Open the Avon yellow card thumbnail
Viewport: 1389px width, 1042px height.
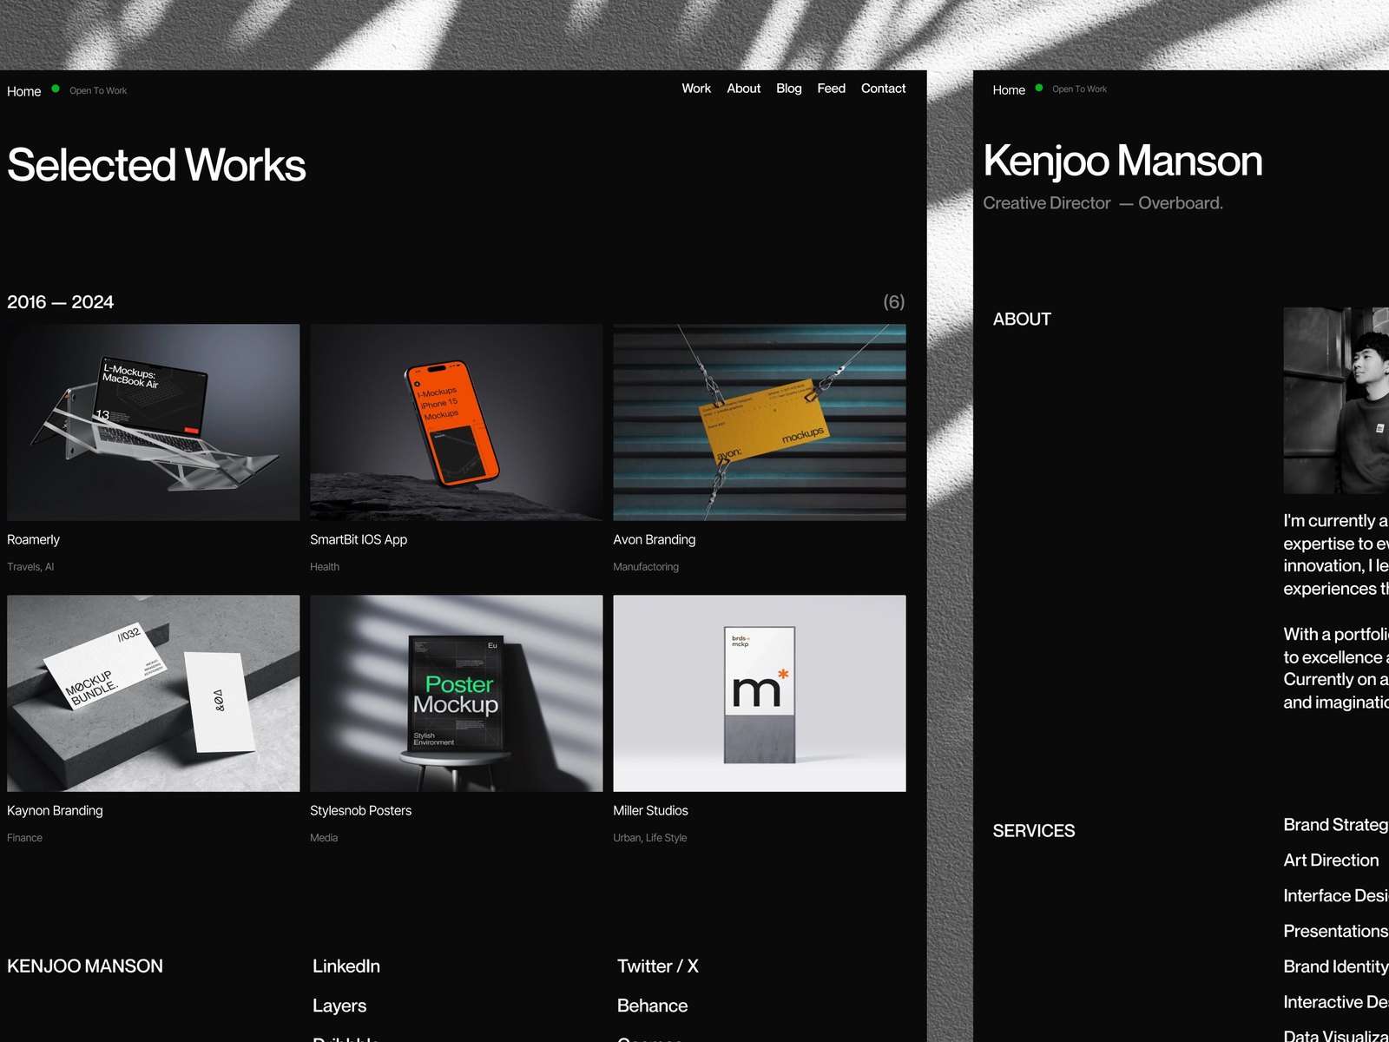tap(760, 423)
